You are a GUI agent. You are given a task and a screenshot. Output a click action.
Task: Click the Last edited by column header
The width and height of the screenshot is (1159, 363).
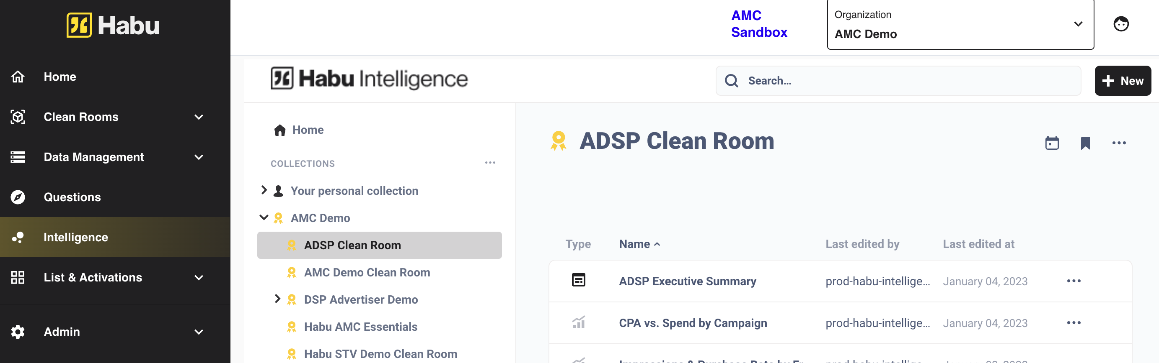(x=862, y=244)
